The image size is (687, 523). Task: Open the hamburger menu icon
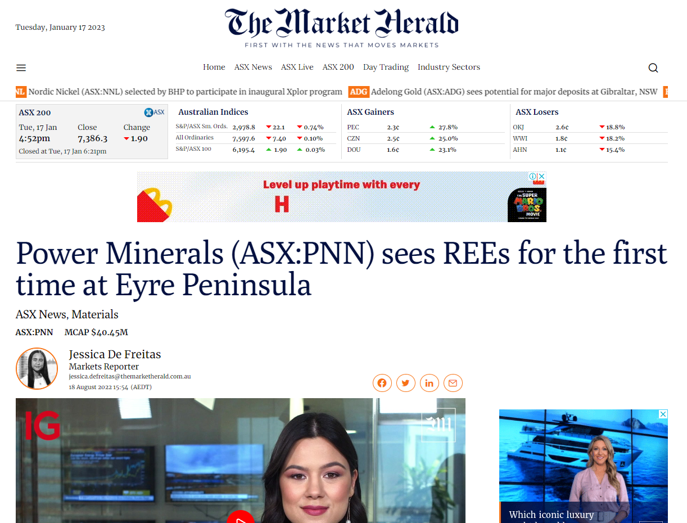pos(21,68)
